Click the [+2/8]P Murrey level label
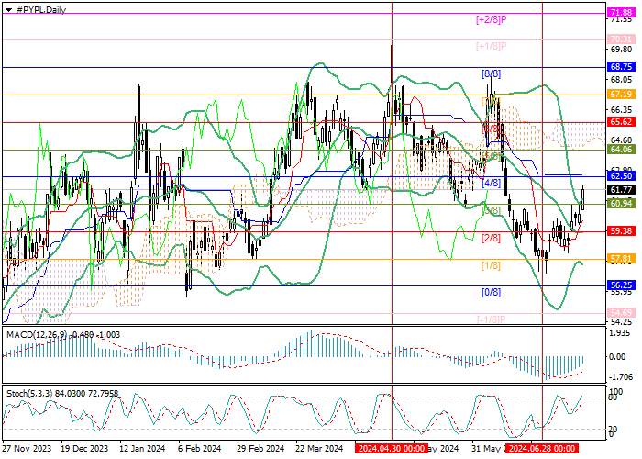642x459 pixels. coord(492,19)
